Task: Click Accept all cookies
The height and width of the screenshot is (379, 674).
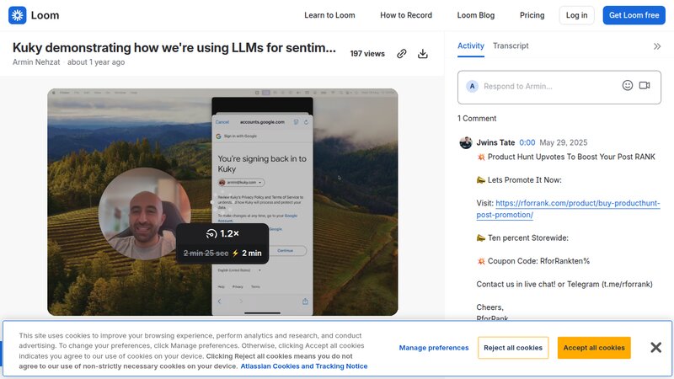Action: click(x=594, y=348)
